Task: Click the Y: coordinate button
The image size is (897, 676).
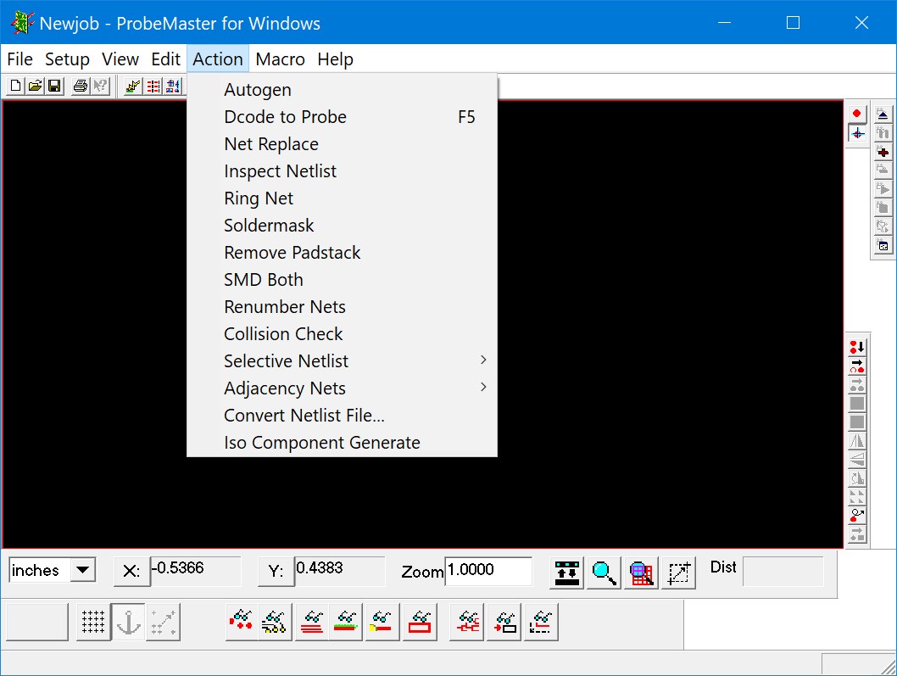Action: click(276, 572)
